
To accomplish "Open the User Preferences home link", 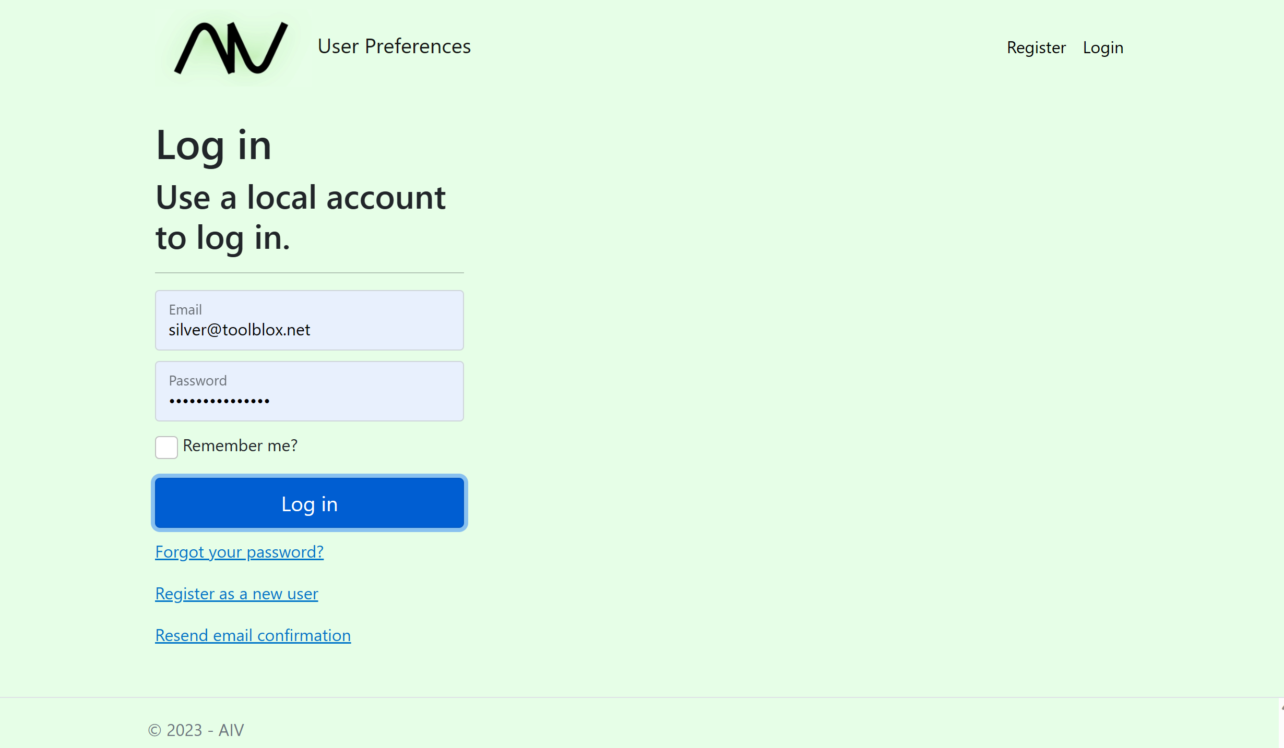I will pos(394,46).
